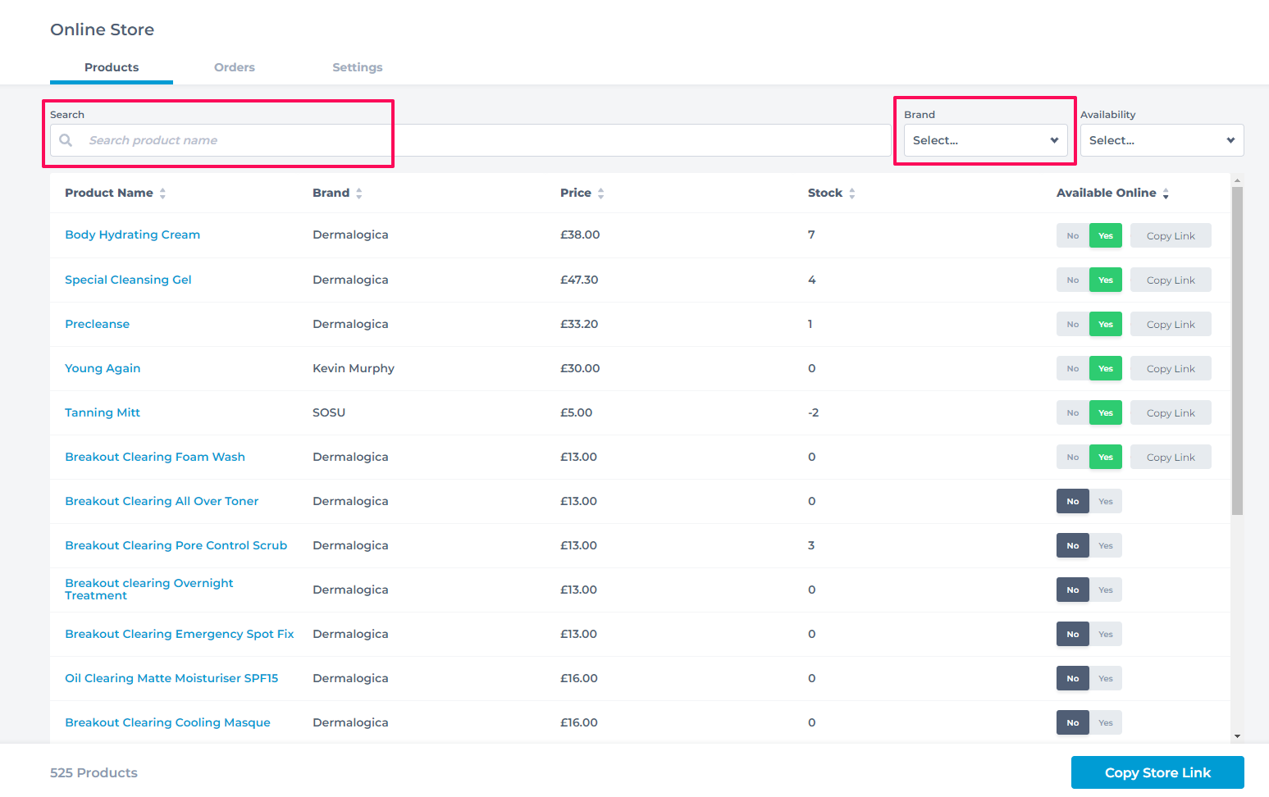
Task: Open the Brand filter dropdown
Action: point(984,140)
